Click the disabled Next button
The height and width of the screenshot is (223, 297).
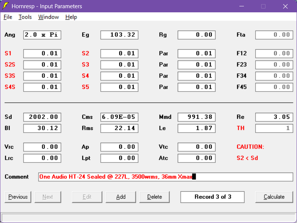click(48, 197)
